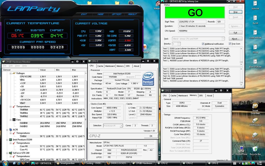265x166 pixels.
Task: Click the Fans icon in HWMonitor tree
Action: pyautogui.click(x=14, y=120)
